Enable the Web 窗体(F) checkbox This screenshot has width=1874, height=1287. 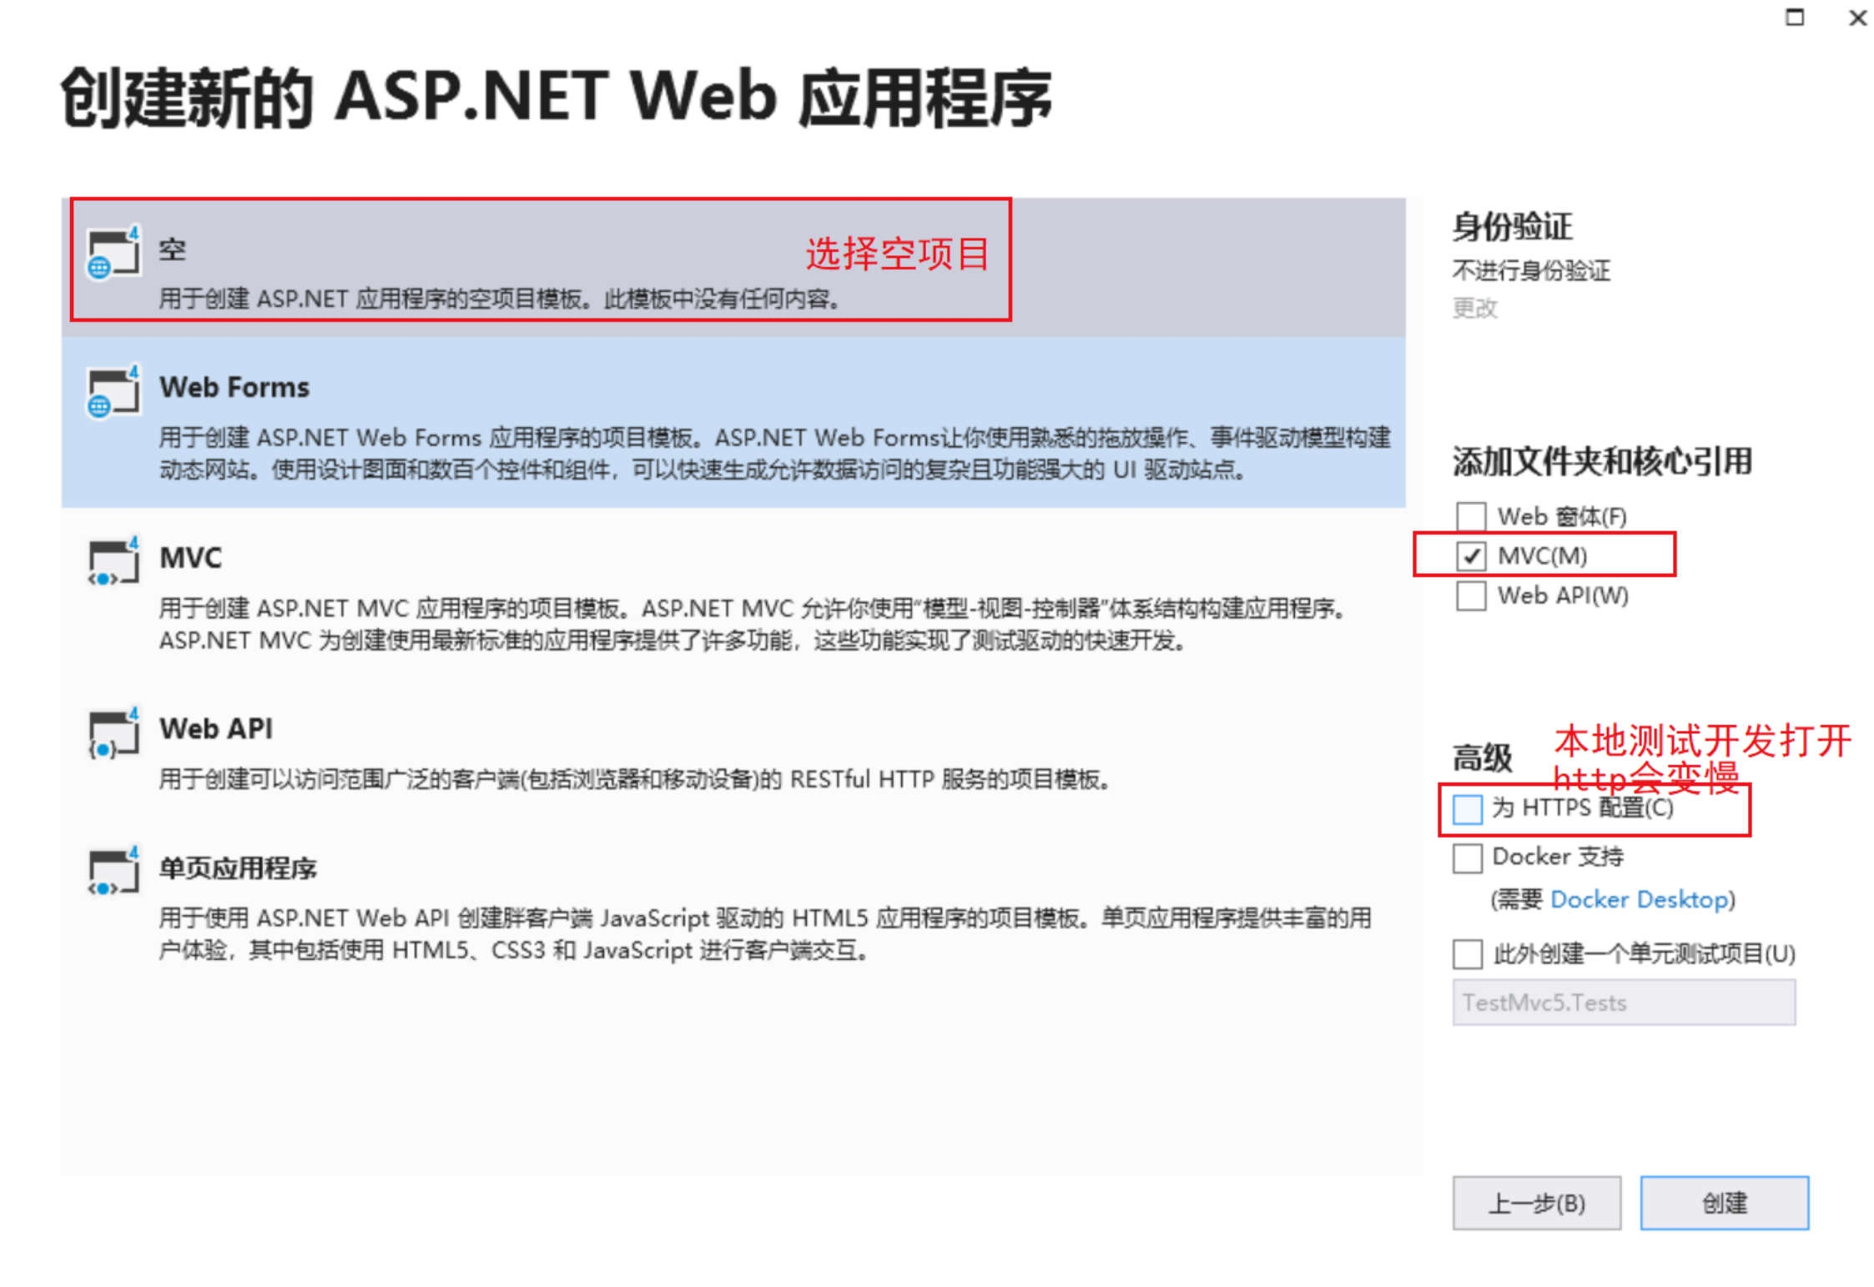pyautogui.click(x=1470, y=516)
